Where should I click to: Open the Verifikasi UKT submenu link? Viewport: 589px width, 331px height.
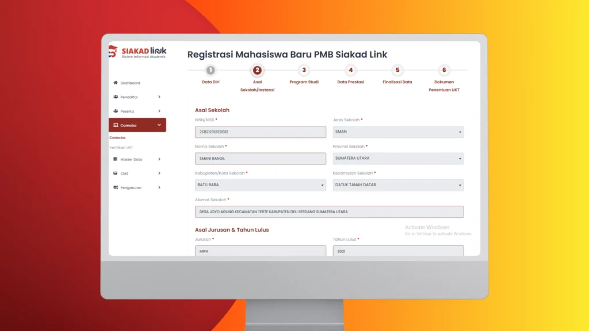pyautogui.click(x=121, y=148)
